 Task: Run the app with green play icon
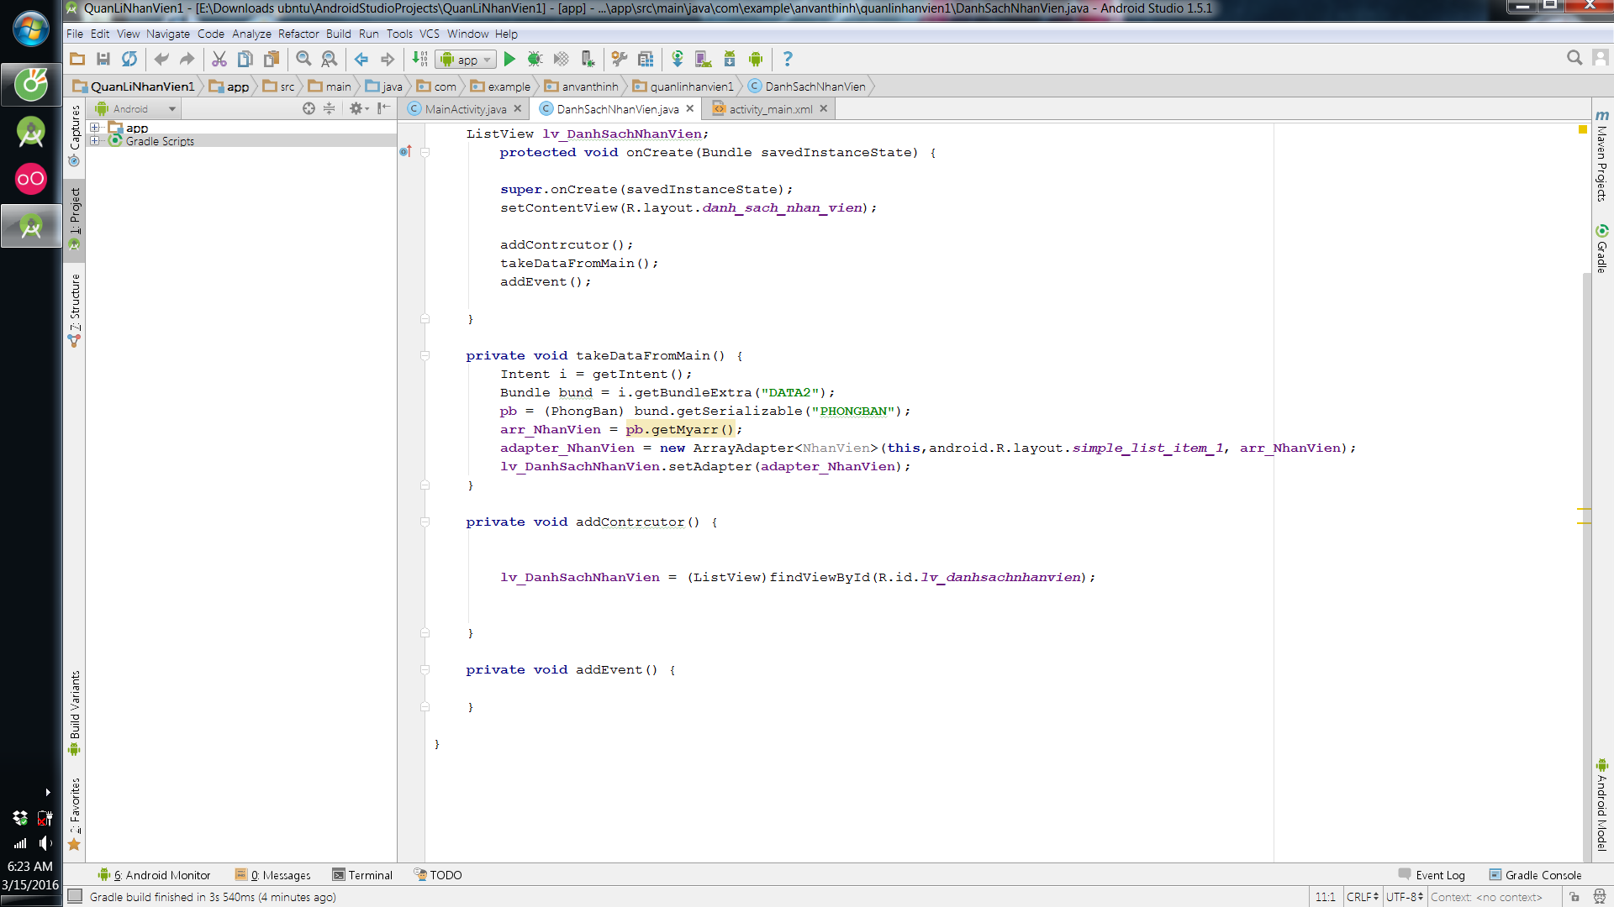coord(509,59)
